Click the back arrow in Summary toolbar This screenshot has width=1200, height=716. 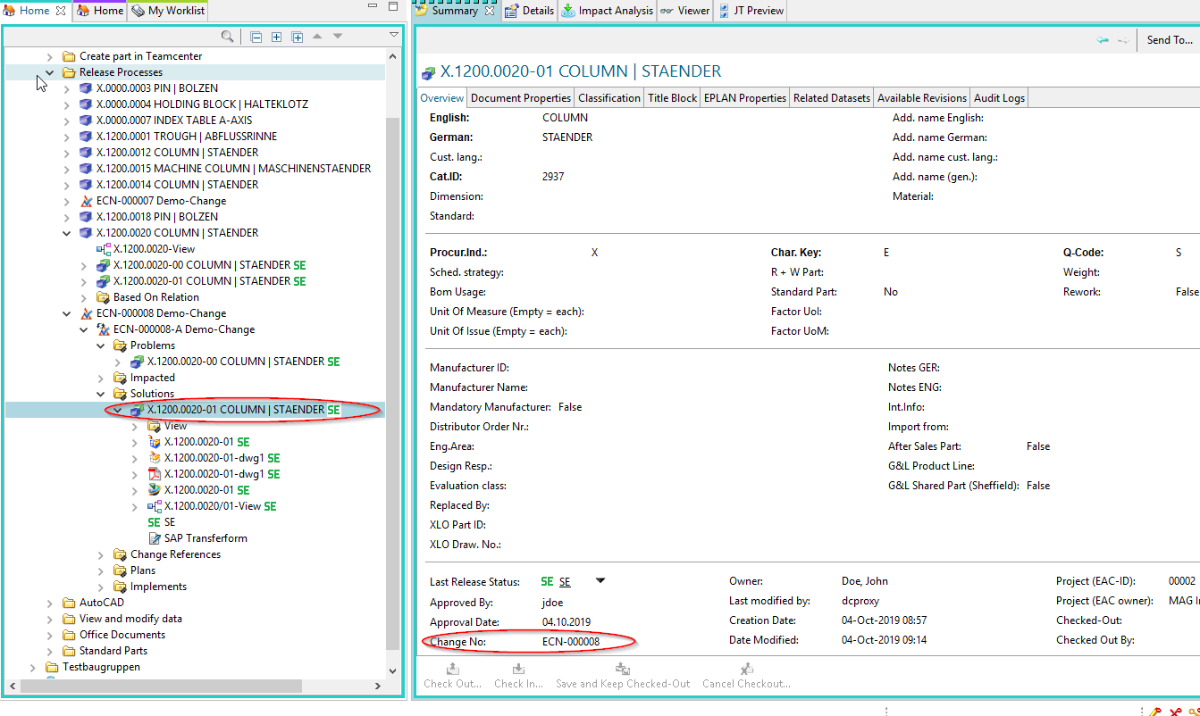(1103, 40)
